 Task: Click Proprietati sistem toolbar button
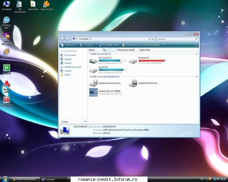(x=109, y=45)
